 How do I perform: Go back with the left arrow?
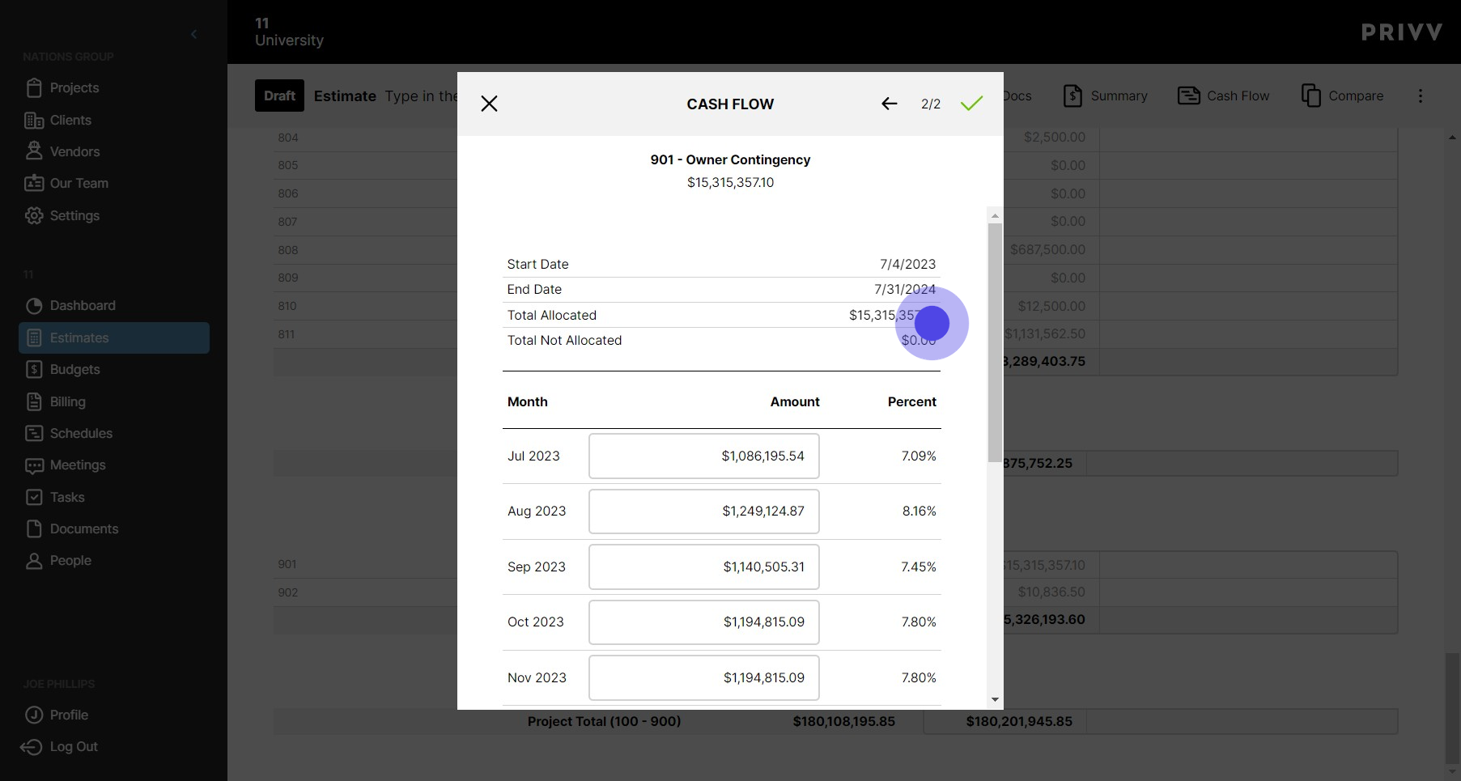pos(889,104)
